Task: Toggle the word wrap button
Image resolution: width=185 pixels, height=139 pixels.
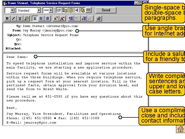Action: click(x=71, y=10)
